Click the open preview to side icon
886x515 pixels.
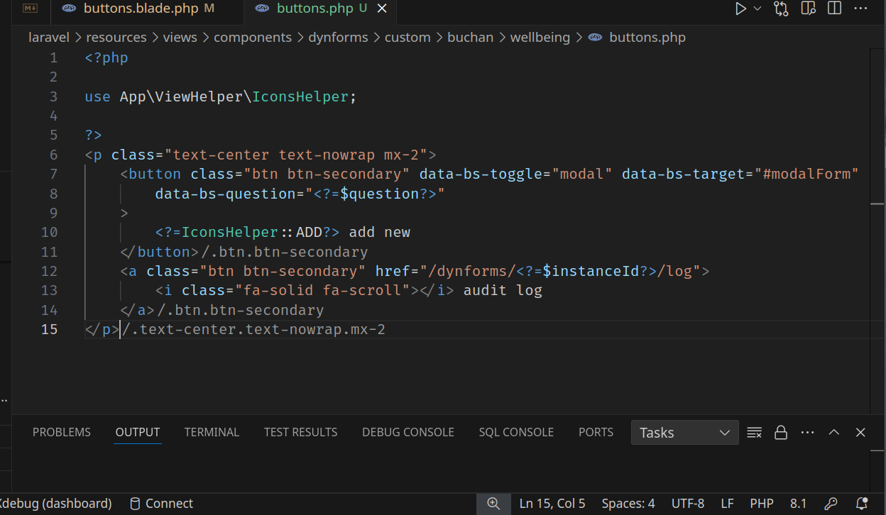click(808, 9)
